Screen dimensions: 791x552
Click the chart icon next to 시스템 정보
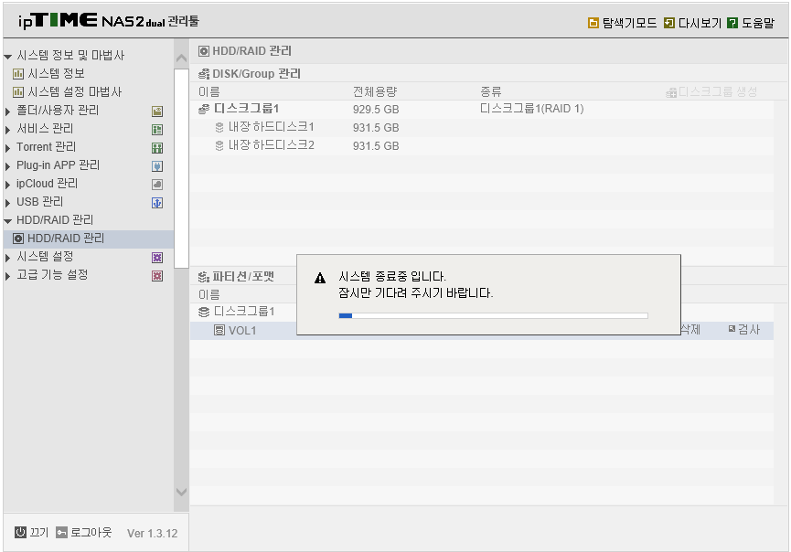point(18,74)
